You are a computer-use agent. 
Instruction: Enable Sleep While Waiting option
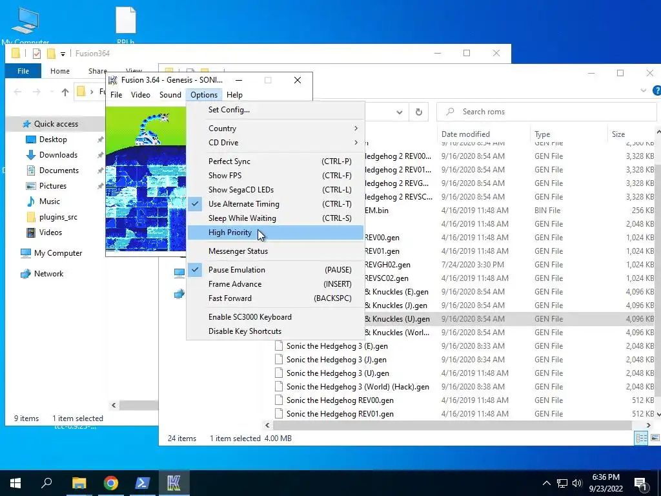275,218
